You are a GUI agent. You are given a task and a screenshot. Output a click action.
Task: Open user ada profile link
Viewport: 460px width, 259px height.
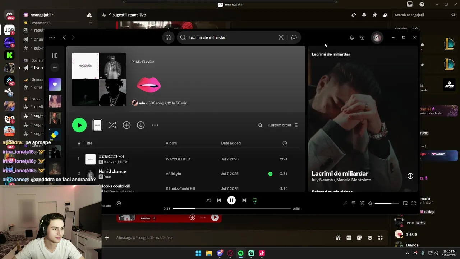[142, 103]
